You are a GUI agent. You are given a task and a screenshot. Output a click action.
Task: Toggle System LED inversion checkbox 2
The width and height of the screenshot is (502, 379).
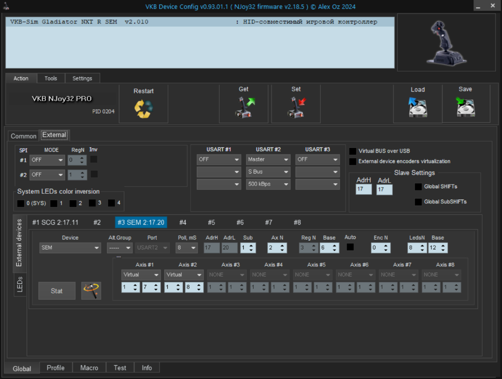point(73,203)
